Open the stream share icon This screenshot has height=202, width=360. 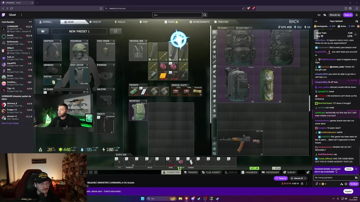[302, 183]
